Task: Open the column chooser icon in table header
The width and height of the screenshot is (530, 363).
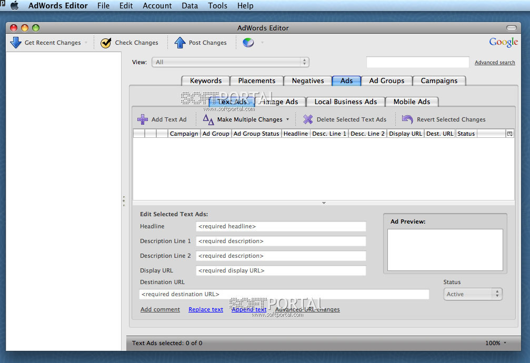Action: (x=509, y=134)
